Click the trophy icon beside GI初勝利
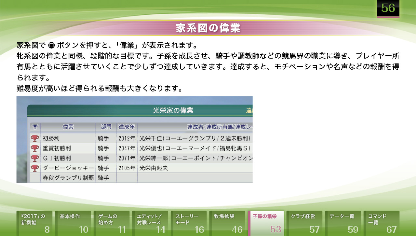This screenshot has height=236, width=416. pyautogui.click(x=35, y=158)
